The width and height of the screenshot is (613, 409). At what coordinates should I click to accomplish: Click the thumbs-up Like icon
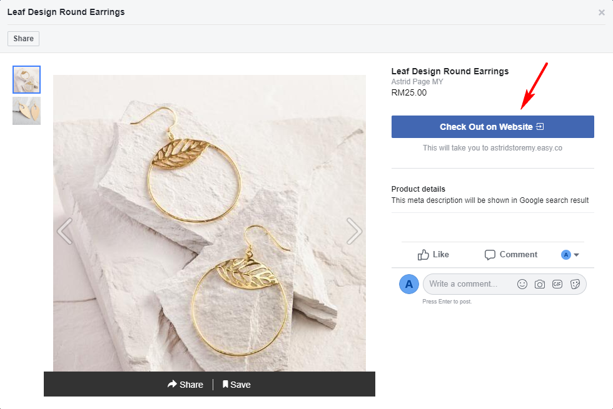423,255
